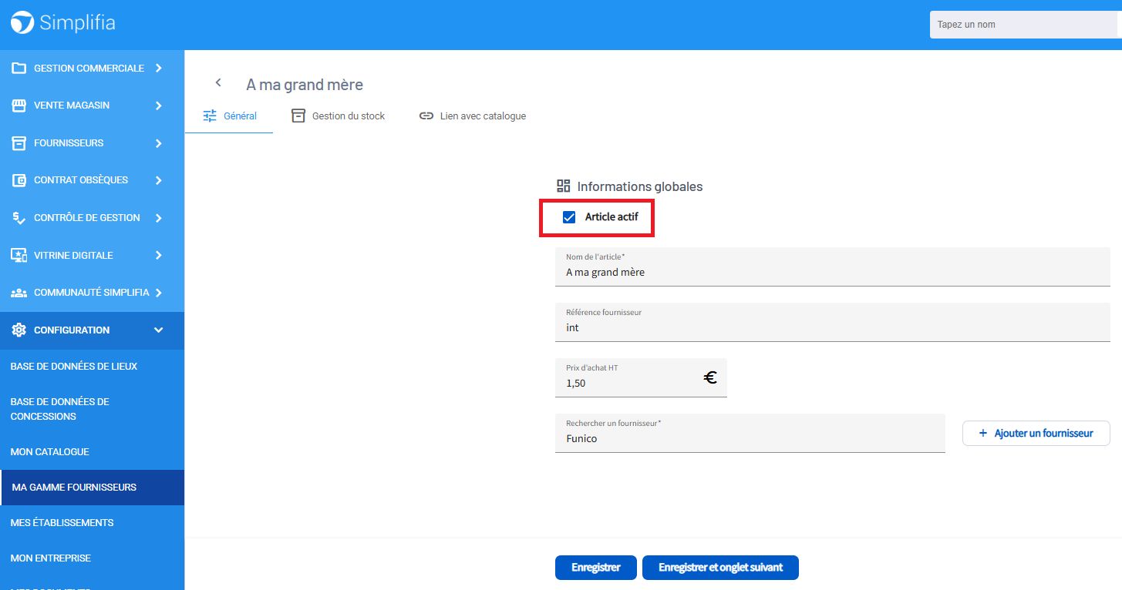
Task: Expand Communauté Simplifia chevron
Action: coord(159,293)
